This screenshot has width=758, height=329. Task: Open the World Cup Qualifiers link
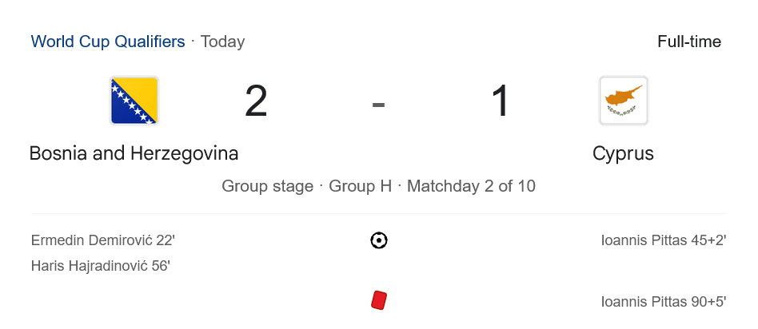(108, 42)
